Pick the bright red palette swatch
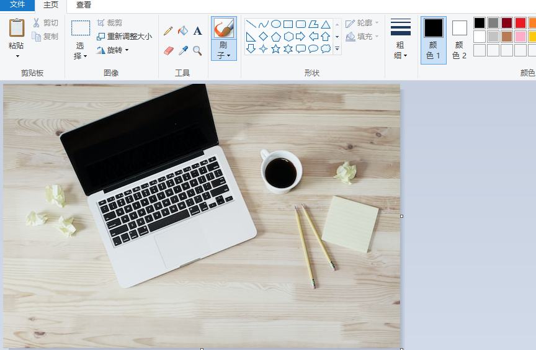The height and width of the screenshot is (350, 536). [520, 23]
